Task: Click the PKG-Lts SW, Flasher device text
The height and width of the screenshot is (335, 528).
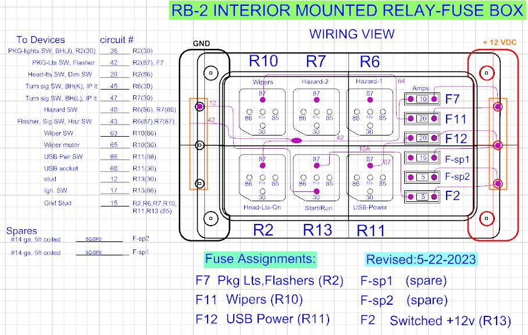Action: 63,63
